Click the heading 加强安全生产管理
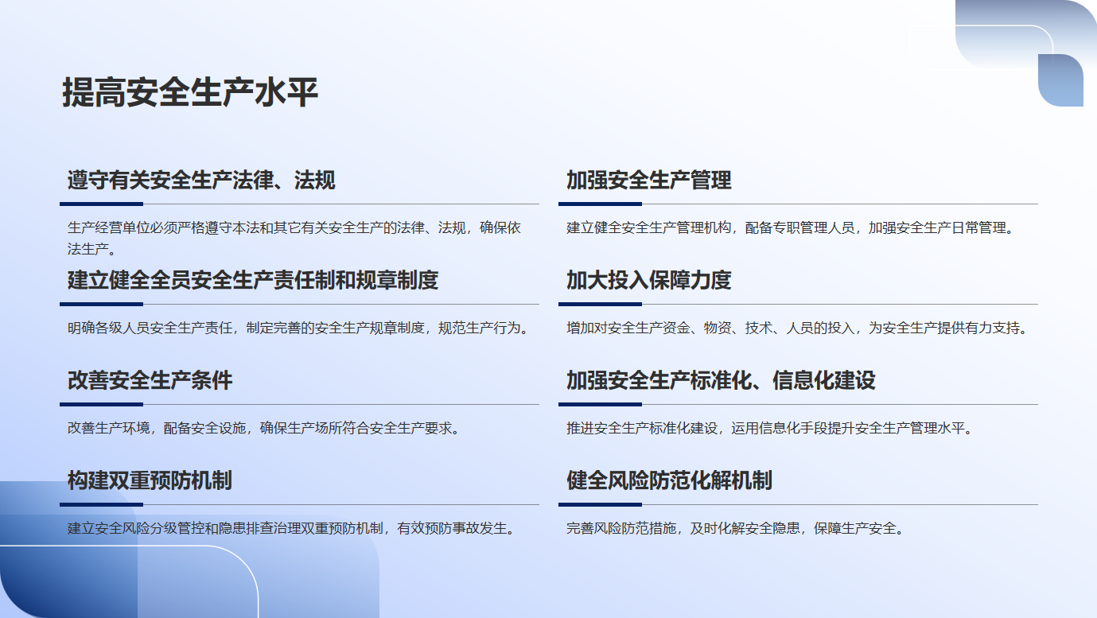Viewport: 1097px width, 618px height. coord(649,181)
